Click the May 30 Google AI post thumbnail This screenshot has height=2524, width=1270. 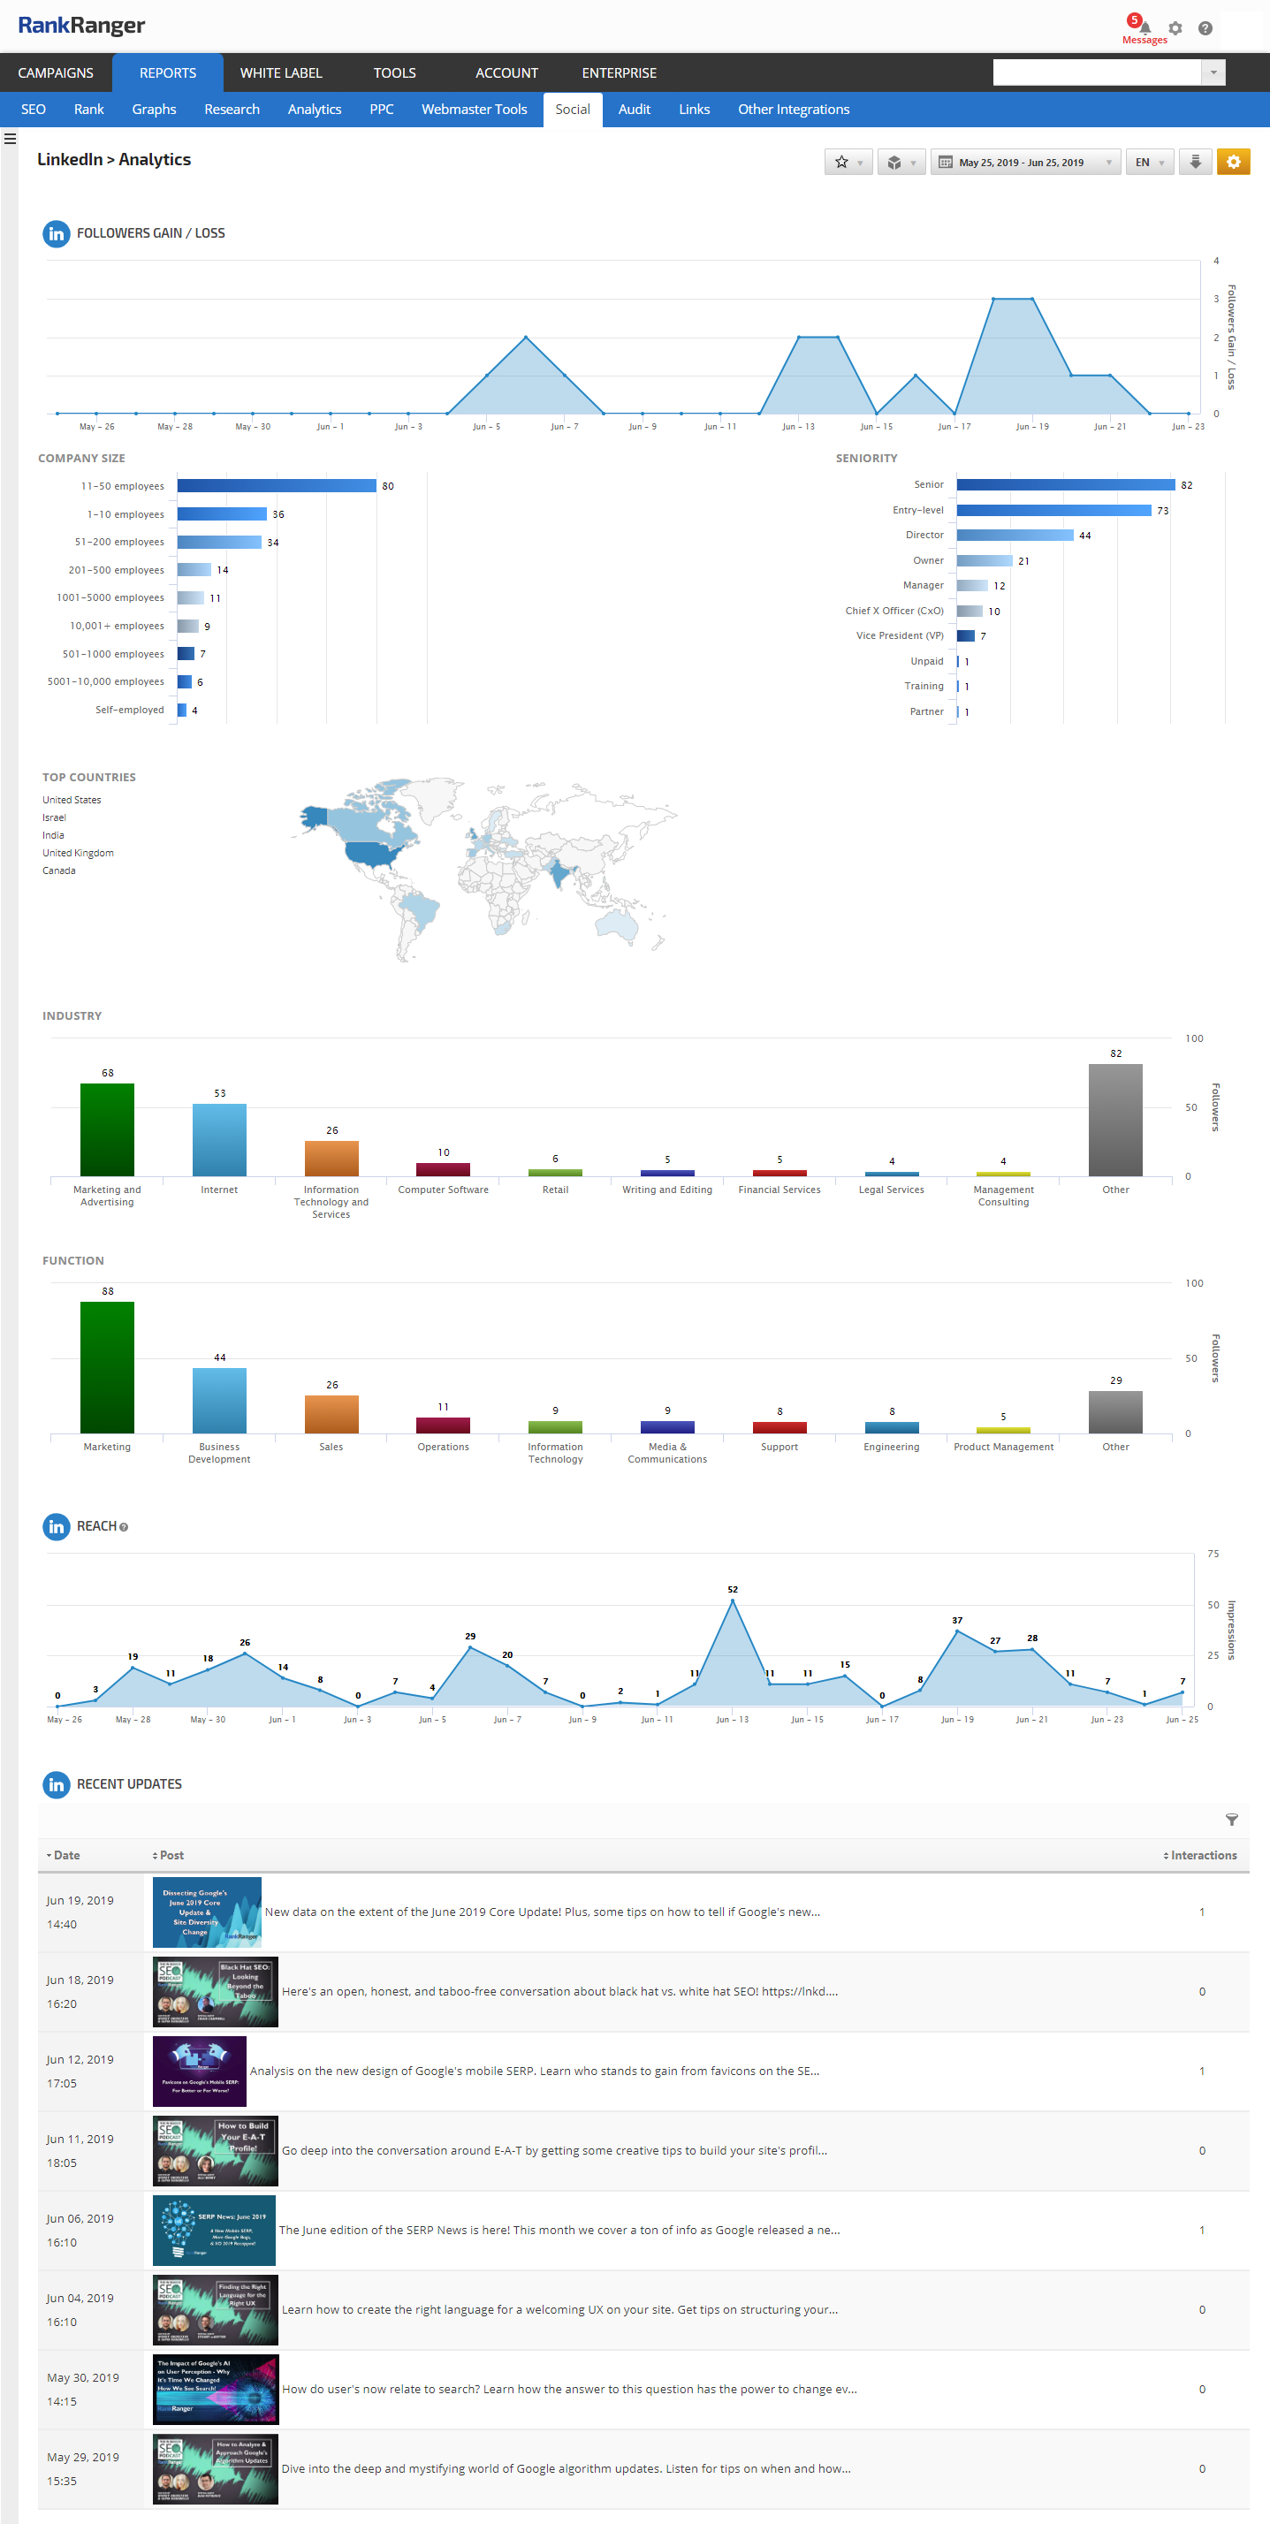pos(216,2388)
